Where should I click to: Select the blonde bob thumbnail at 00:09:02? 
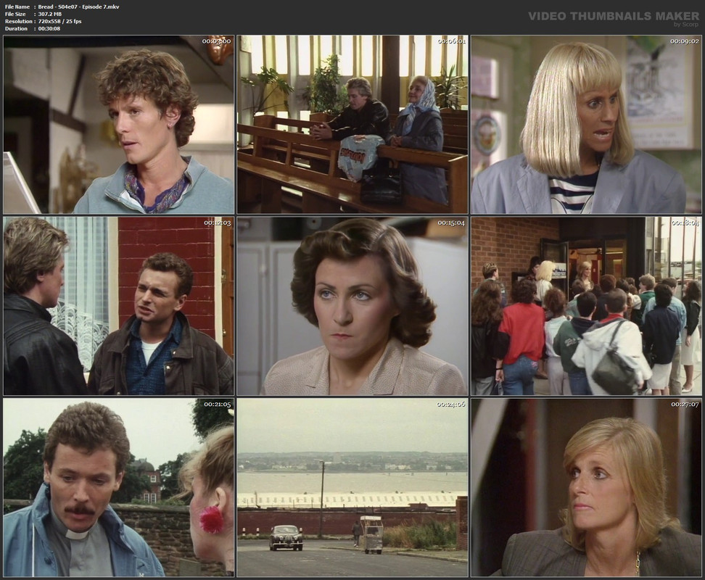(x=586, y=125)
